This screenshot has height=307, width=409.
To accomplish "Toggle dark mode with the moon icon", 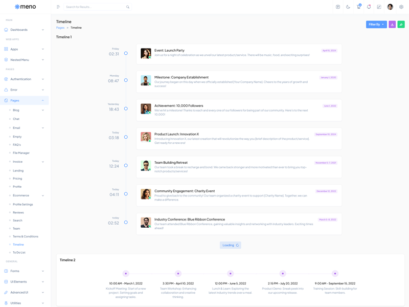I will pyautogui.click(x=348, y=7).
